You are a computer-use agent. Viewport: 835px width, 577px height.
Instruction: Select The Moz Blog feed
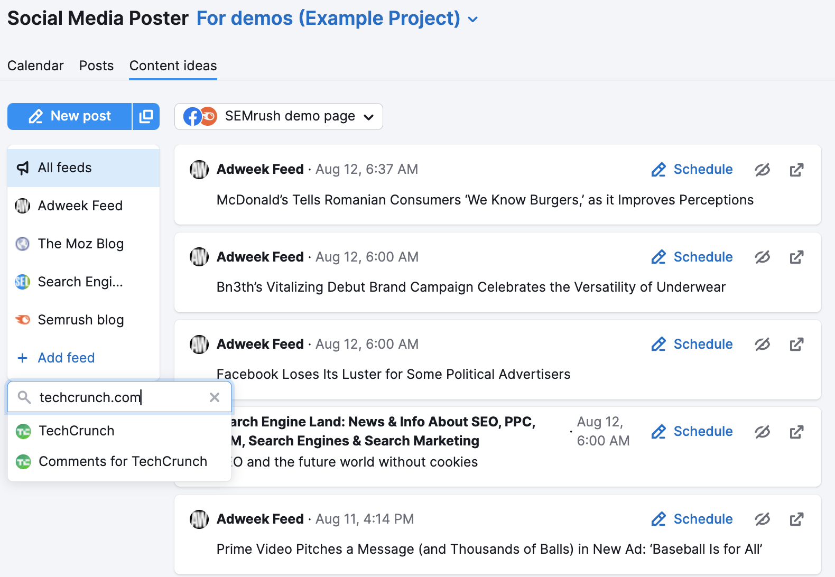click(x=83, y=244)
